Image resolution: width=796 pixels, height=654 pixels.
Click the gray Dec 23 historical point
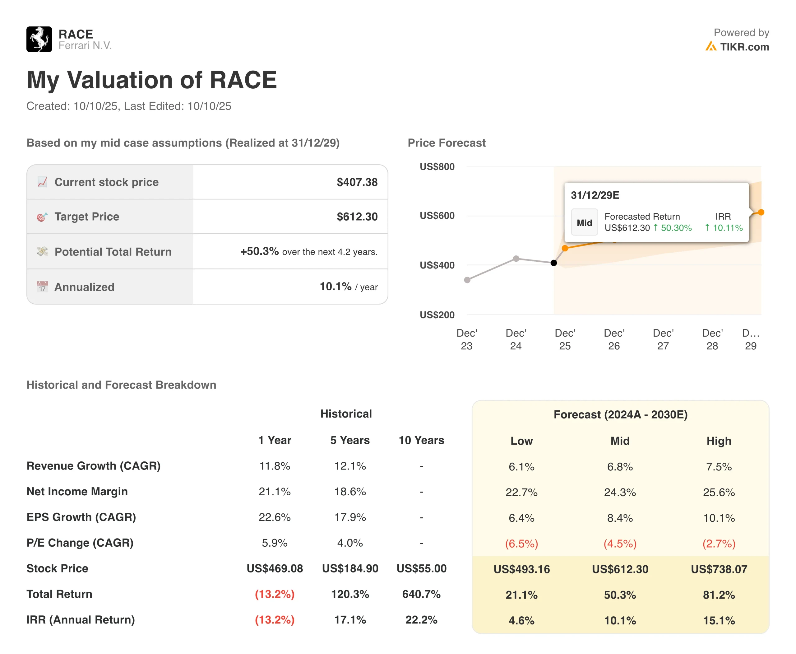coord(467,280)
